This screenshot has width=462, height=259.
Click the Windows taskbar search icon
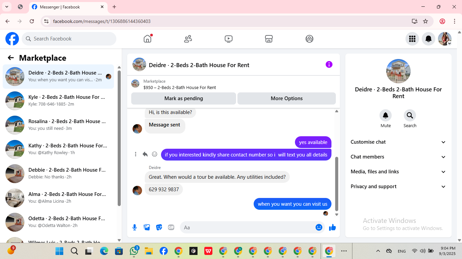click(x=74, y=251)
